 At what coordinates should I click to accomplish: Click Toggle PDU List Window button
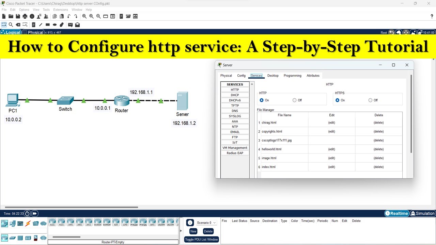click(x=201, y=239)
